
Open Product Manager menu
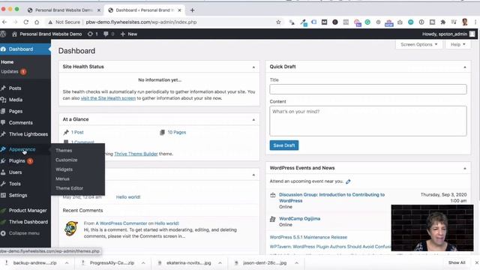(x=28, y=210)
